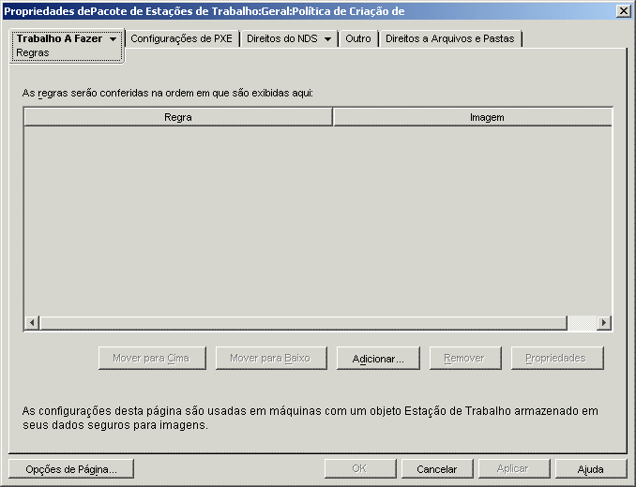Open rule Propriedades button
Screen dimensions: 636x487
[x=557, y=358]
